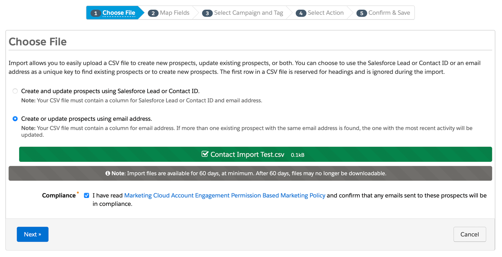Viewport: 502px width, 257px height.
Task: Open the Permission Based Marketing Policy link
Action: (x=225, y=196)
